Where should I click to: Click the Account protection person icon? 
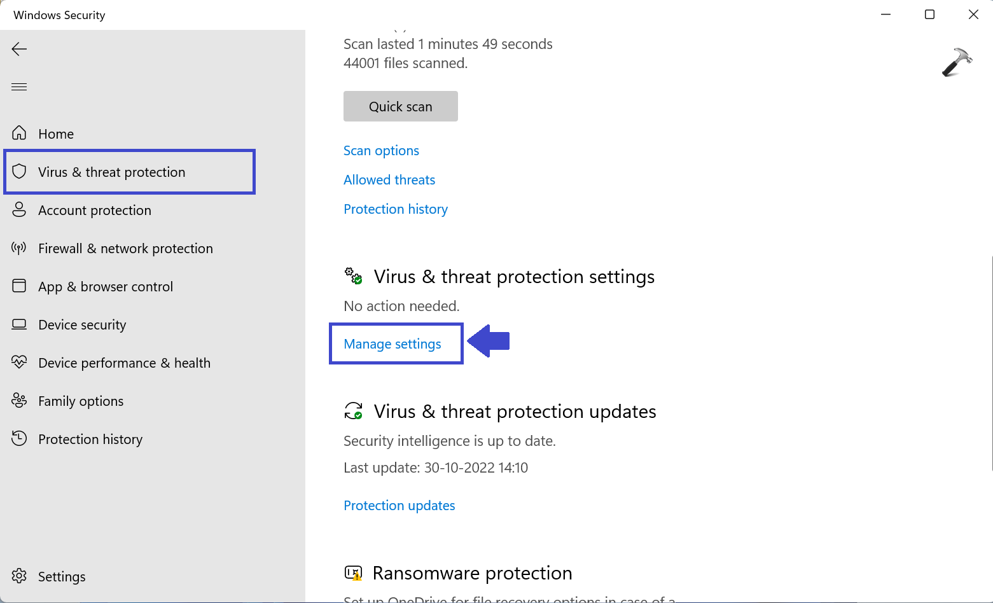pos(19,209)
